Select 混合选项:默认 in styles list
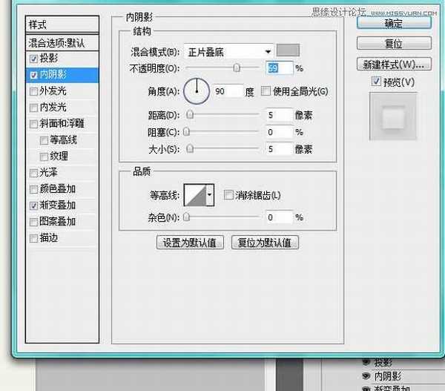 [62, 42]
